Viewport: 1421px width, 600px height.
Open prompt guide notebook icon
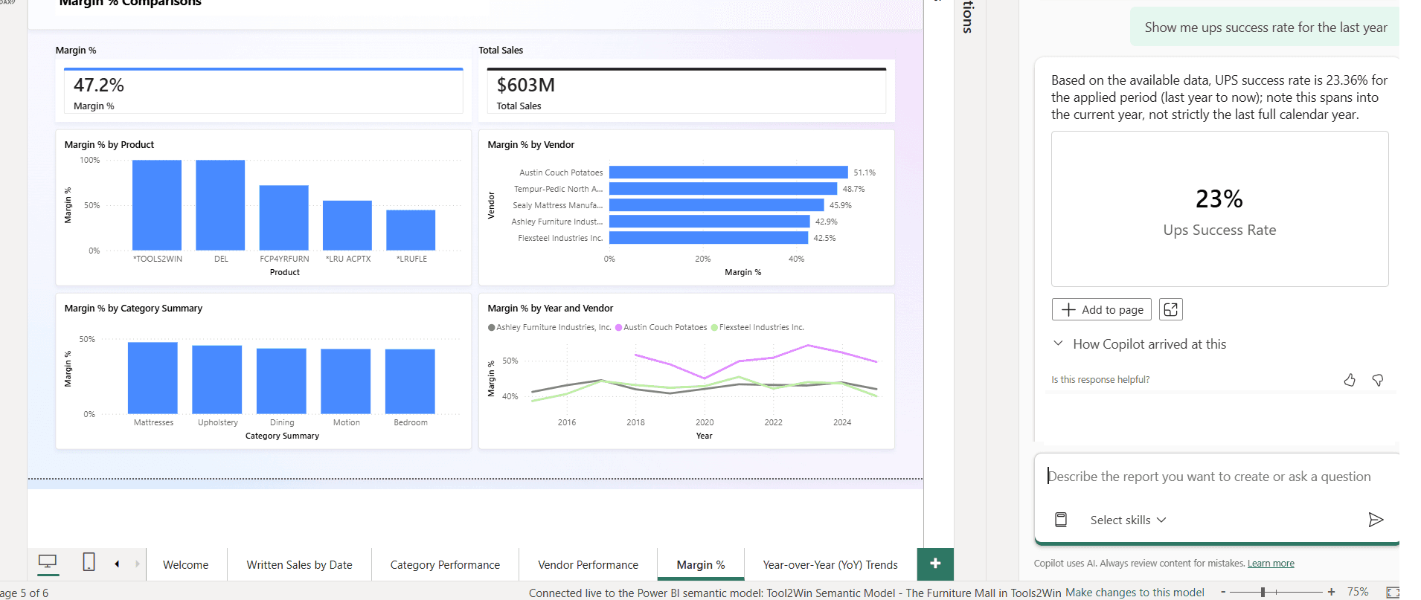[1061, 520]
